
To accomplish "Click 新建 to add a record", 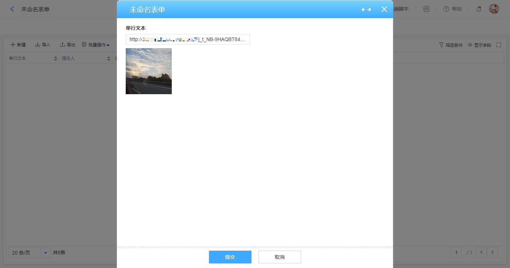I will [18, 45].
